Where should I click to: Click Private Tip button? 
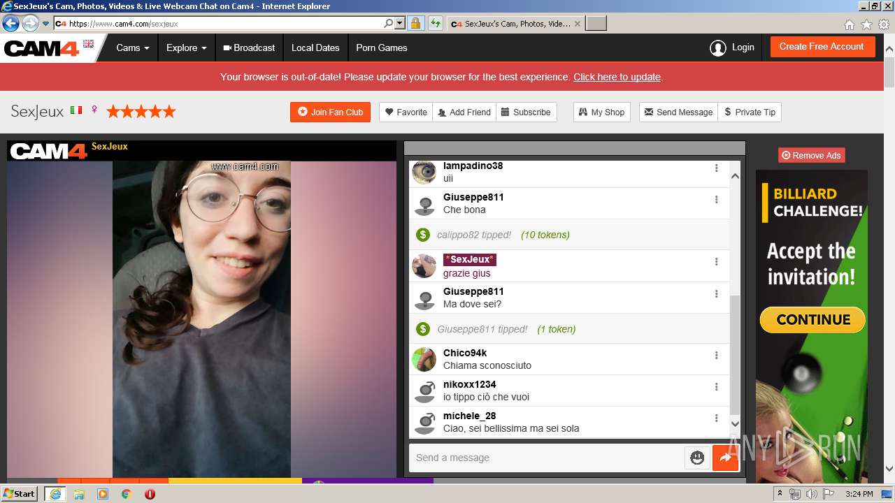click(x=750, y=112)
